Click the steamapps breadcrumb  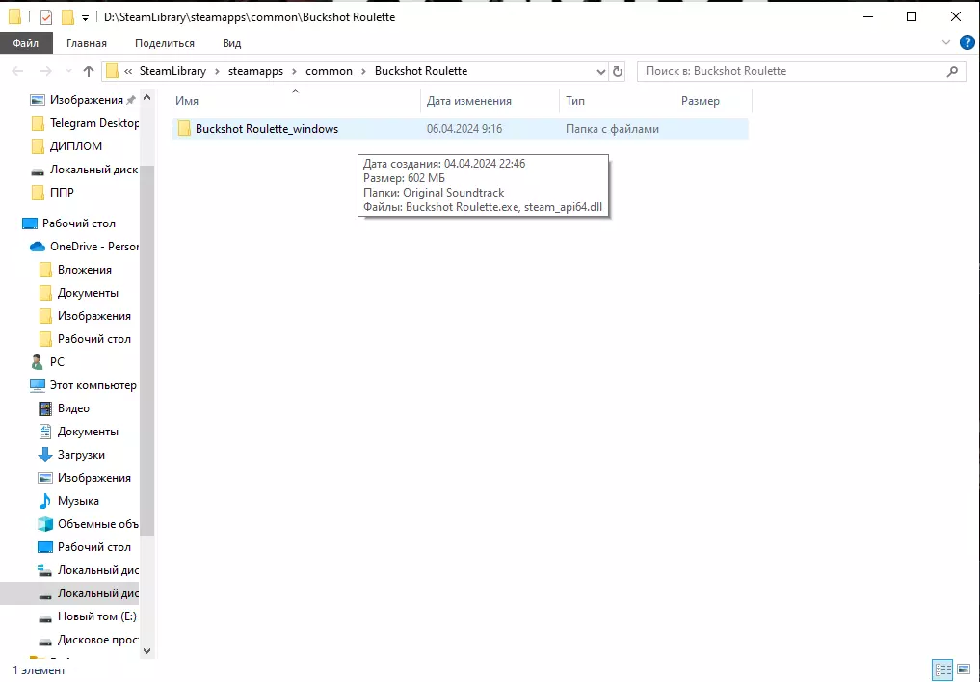(255, 71)
